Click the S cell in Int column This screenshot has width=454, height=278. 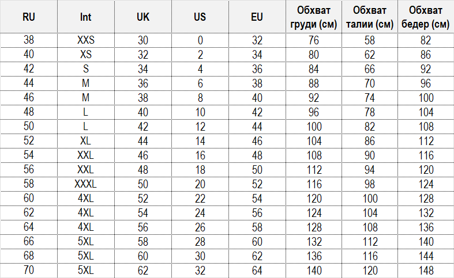click(85, 69)
